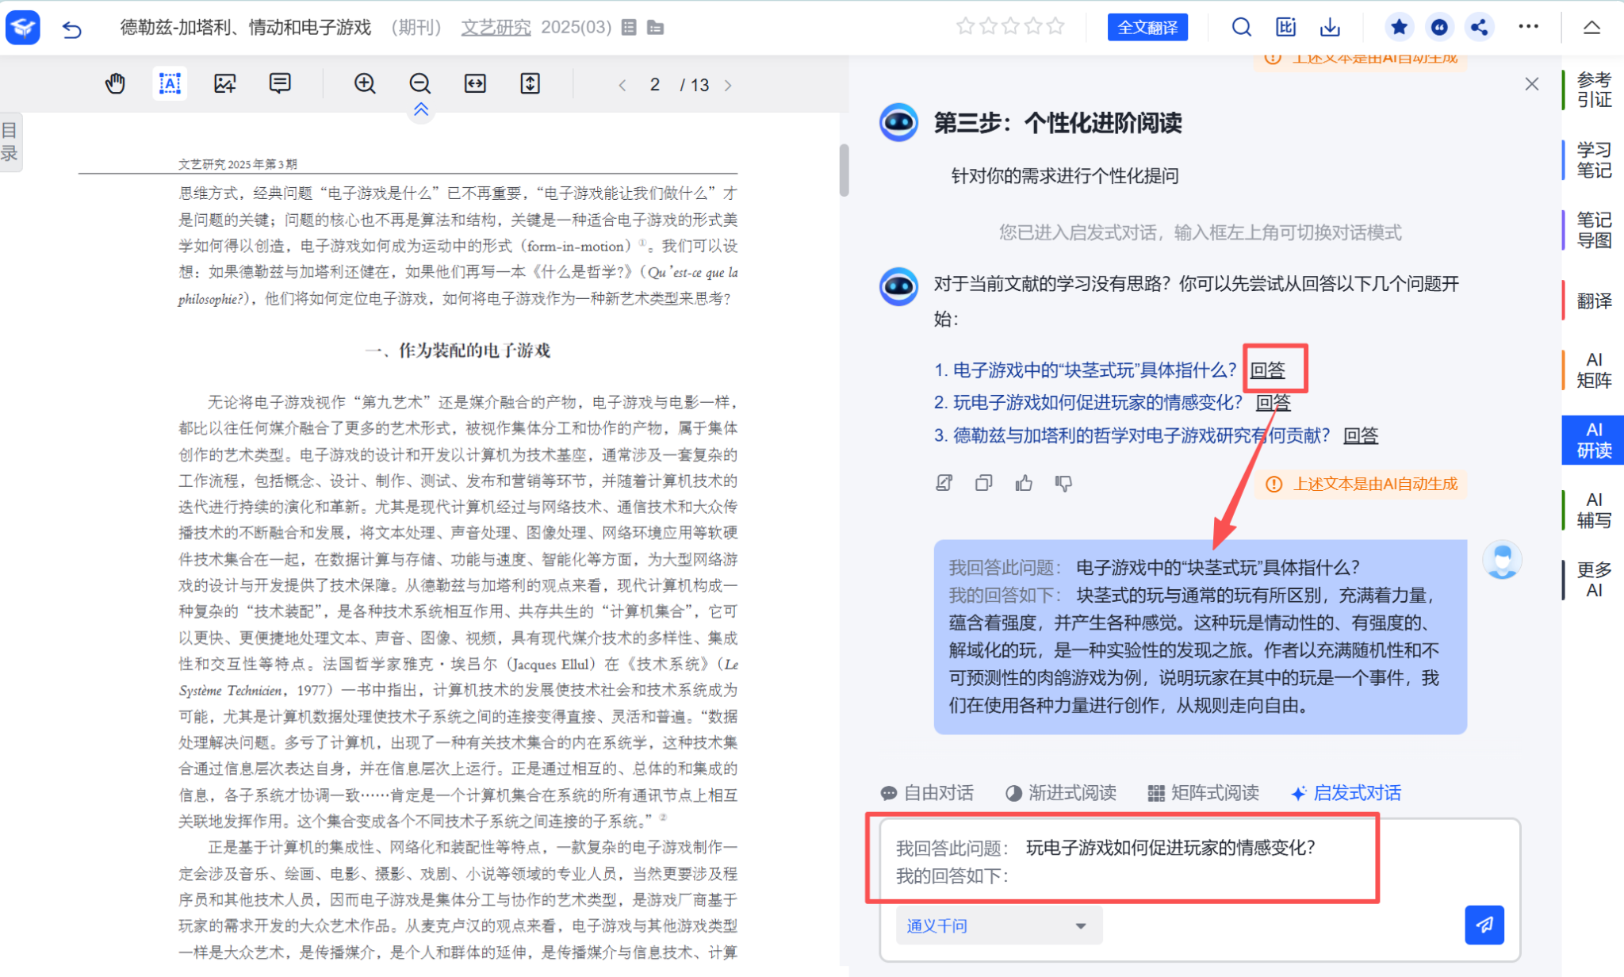This screenshot has height=977, width=1624.
Task: Copy the AI response with copy icon
Action: pyautogui.click(x=983, y=483)
